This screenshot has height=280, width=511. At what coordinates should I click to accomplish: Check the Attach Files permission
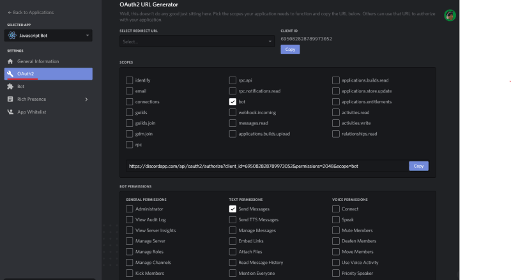(233, 252)
